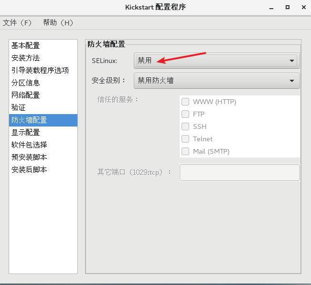Minimize the Kickstart 配置程序 window
Screen dimensions: 311x285
(x=271, y=8)
